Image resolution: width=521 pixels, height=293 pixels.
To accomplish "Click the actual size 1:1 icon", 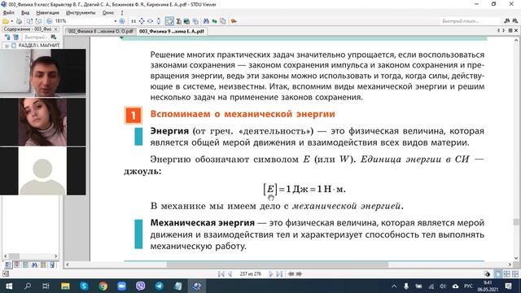I will (134, 21).
